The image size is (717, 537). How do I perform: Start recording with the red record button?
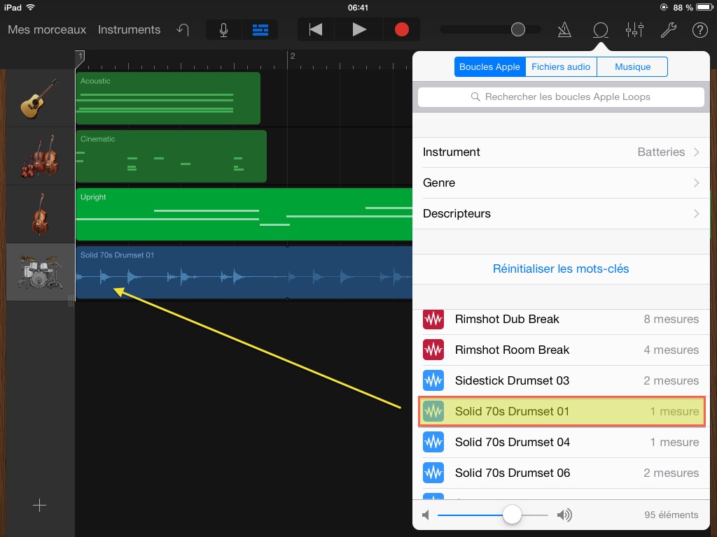tap(401, 29)
